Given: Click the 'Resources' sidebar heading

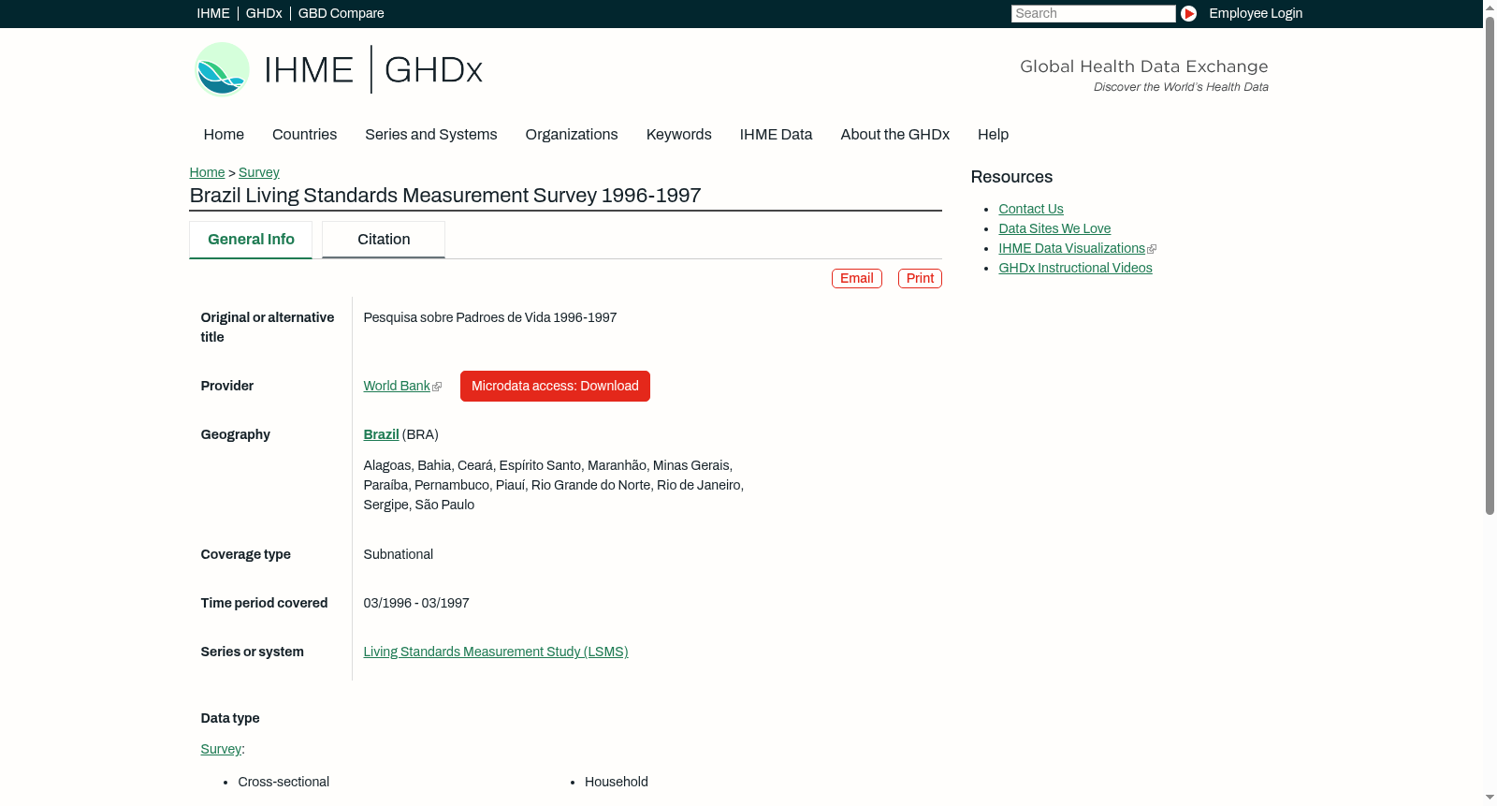Looking at the screenshot, I should pos(1011,178).
